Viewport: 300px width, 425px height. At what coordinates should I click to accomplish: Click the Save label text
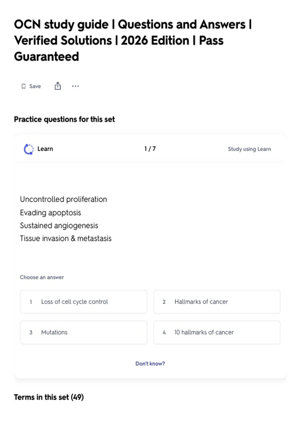point(35,86)
